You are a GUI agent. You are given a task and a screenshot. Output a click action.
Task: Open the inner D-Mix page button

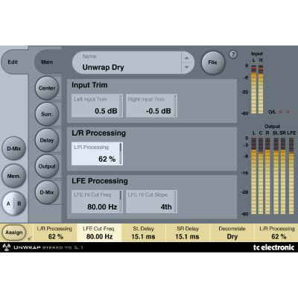point(47,192)
